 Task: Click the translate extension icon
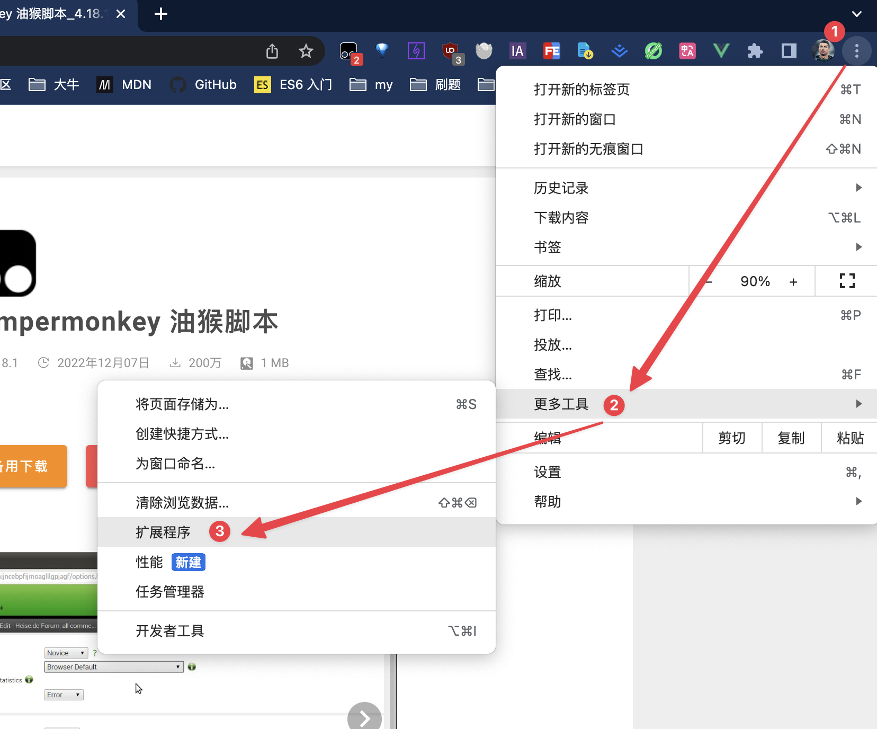687,51
